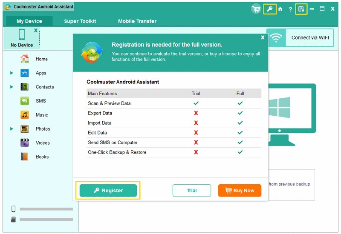Select Music label in sidebar
Screen dimensions: 341x234
tap(42, 115)
